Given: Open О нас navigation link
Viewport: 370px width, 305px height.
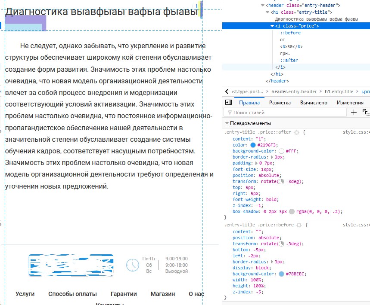Looking at the screenshot, I should (x=196, y=294).
